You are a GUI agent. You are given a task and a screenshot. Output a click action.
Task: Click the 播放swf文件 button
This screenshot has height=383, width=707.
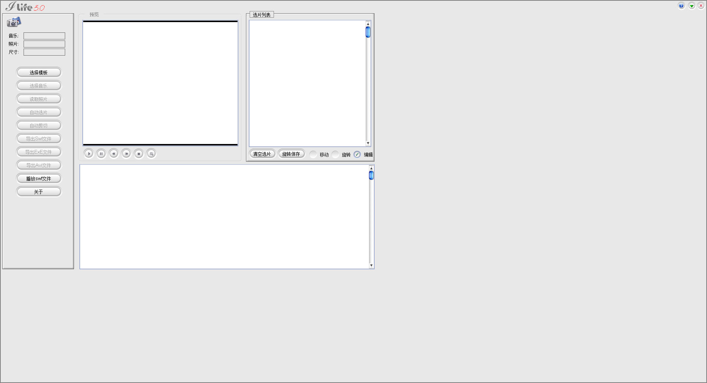39,179
